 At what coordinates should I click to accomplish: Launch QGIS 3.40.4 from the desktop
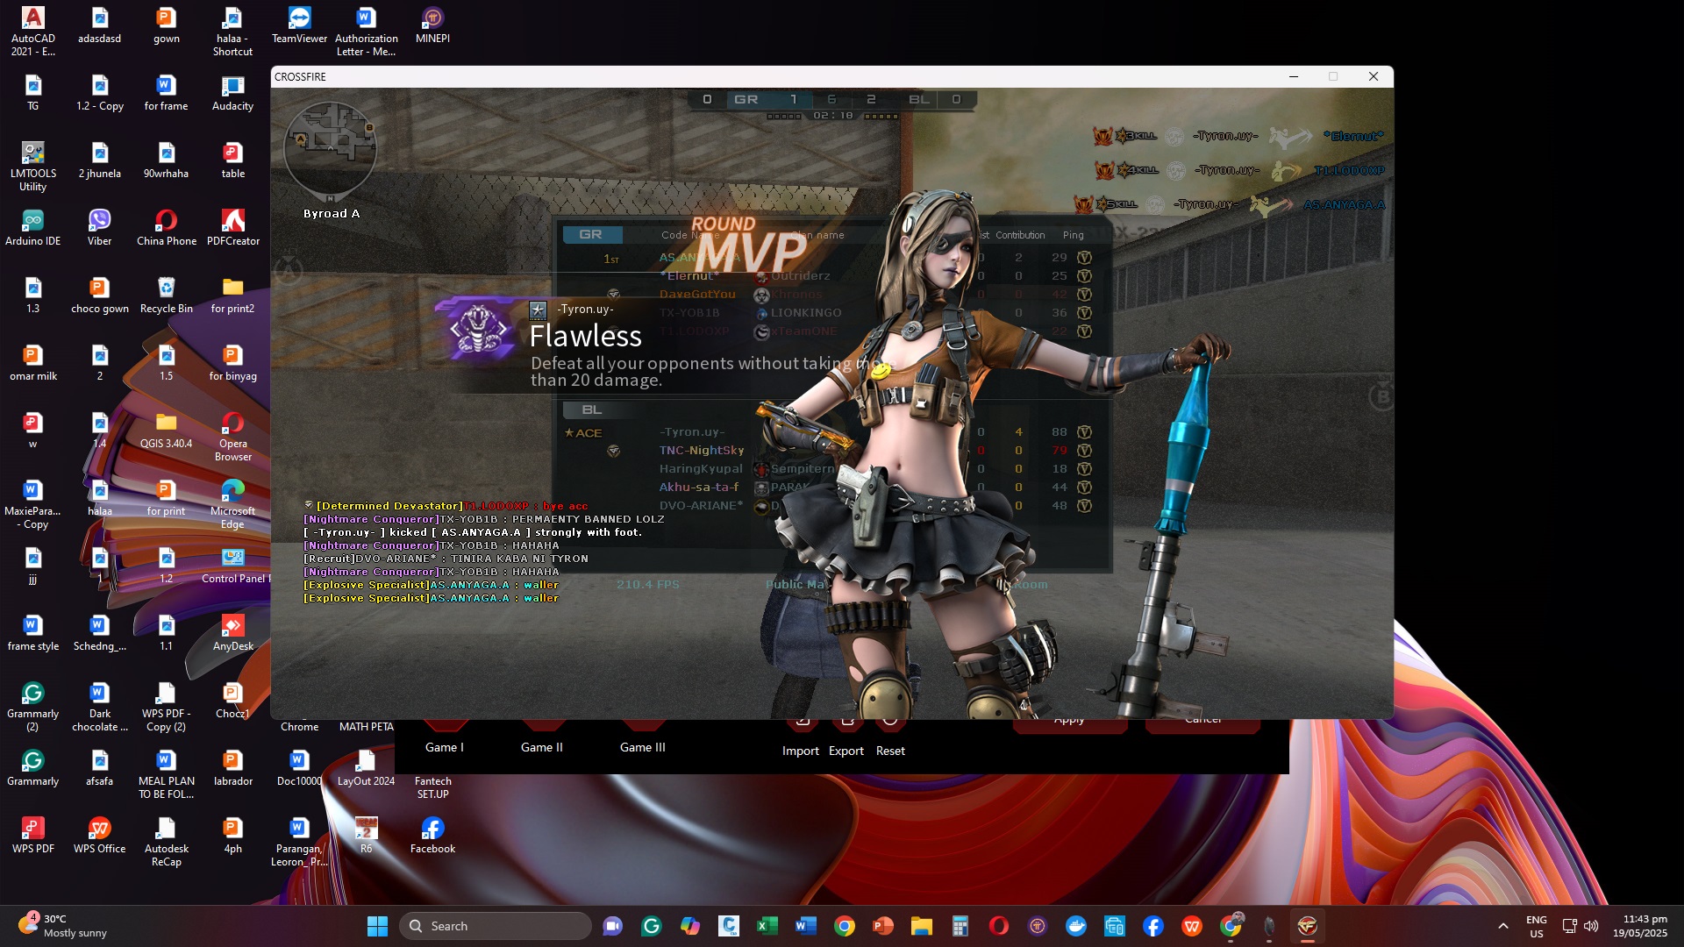coord(166,430)
